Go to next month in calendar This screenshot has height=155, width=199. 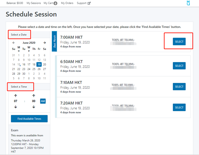45,43
